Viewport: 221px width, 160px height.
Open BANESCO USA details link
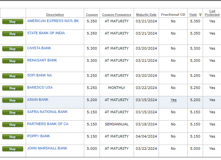point(40,88)
